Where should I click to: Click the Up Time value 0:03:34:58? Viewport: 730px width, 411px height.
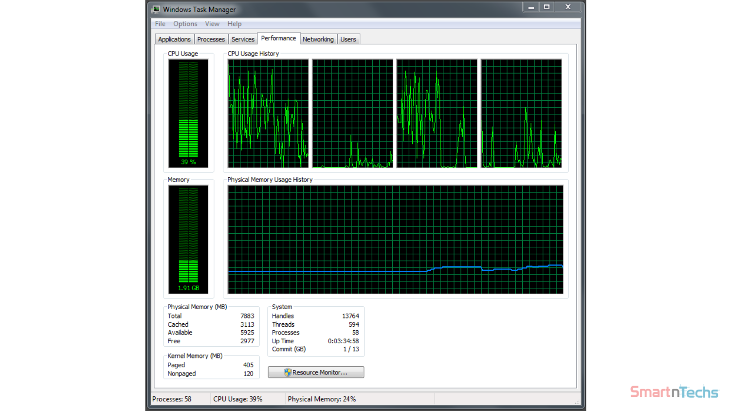pyautogui.click(x=343, y=341)
